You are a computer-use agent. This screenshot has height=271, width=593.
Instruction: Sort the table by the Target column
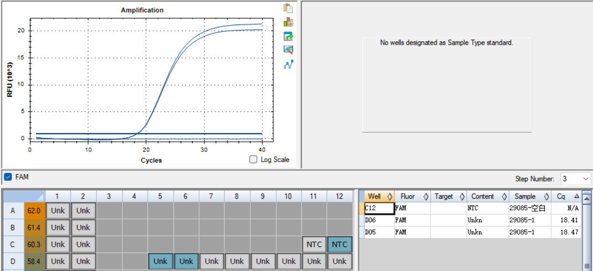448,196
